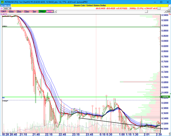
Task: Click the 0.9400 price axis label
Action: (165, 15)
